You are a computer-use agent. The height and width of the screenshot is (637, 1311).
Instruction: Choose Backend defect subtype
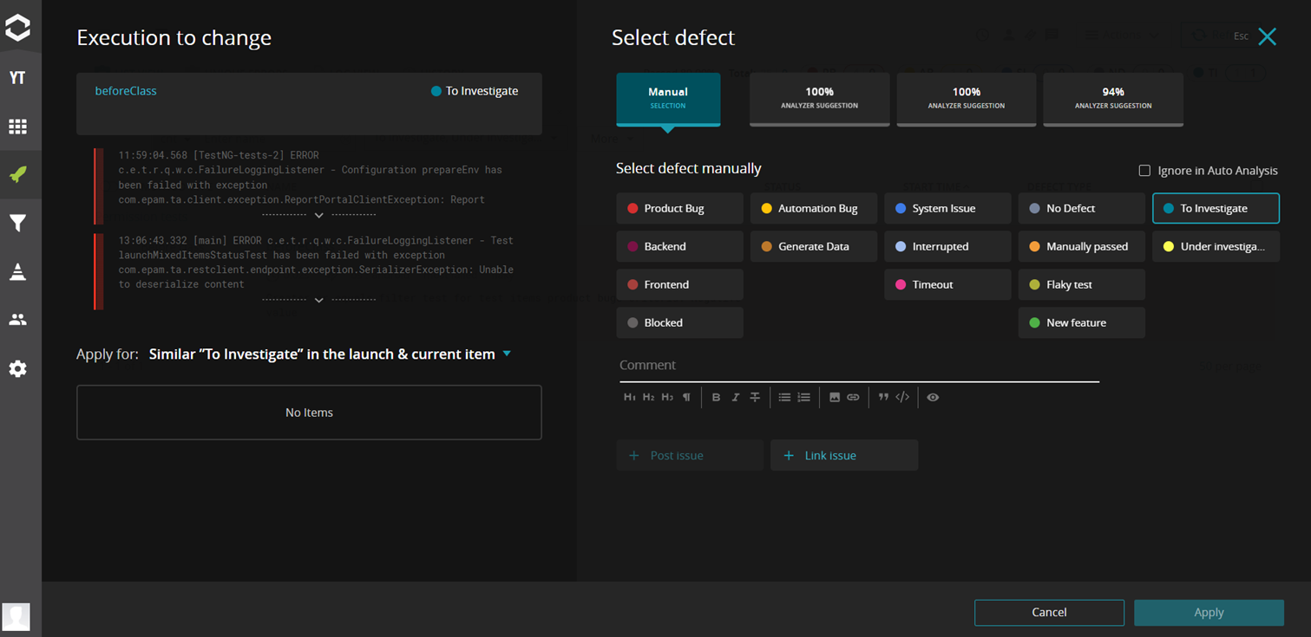point(679,246)
